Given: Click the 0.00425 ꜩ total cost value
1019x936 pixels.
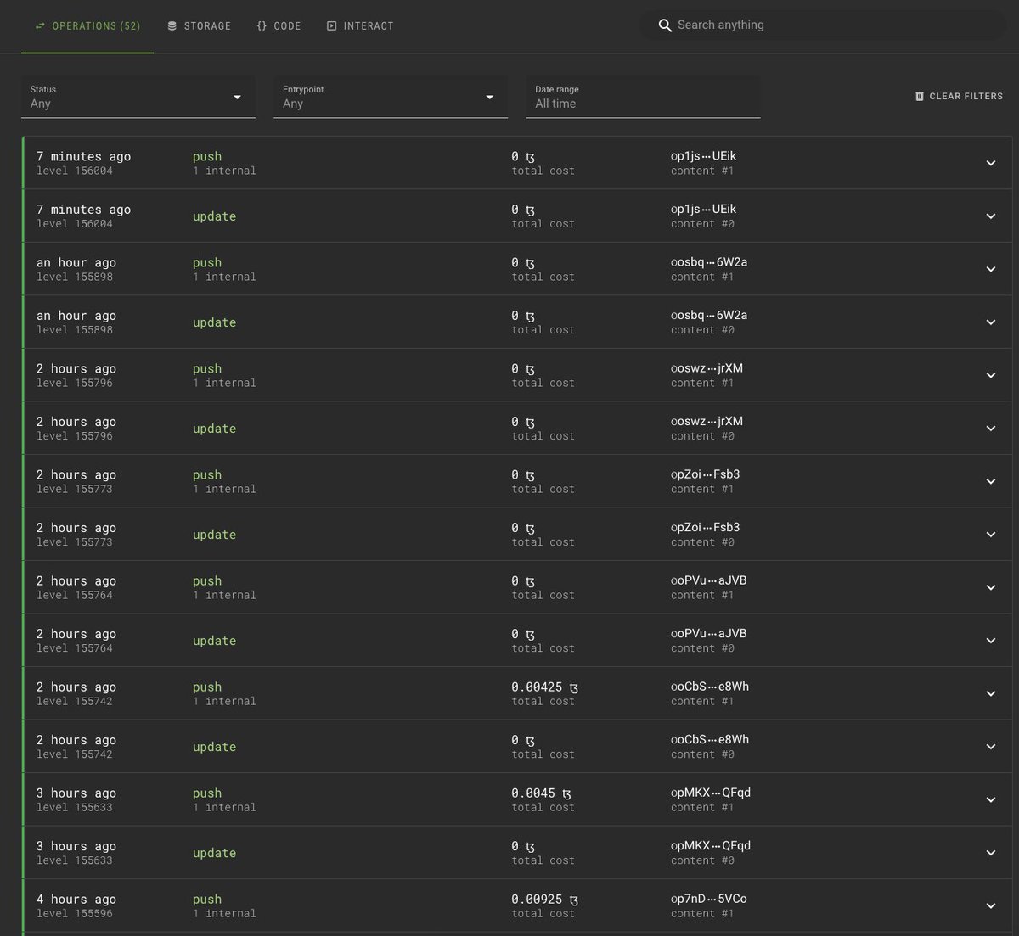Looking at the screenshot, I should (x=544, y=687).
